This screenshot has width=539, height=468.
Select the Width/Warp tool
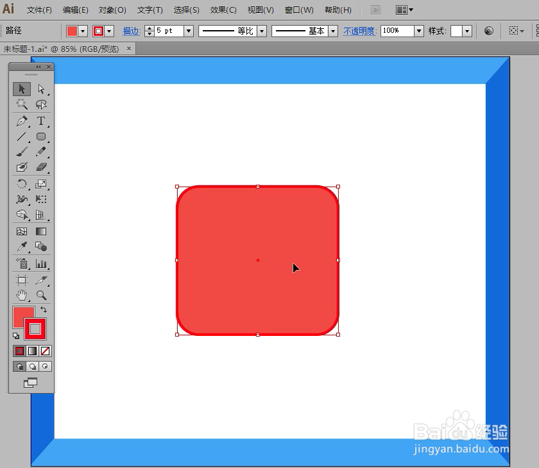point(22,199)
